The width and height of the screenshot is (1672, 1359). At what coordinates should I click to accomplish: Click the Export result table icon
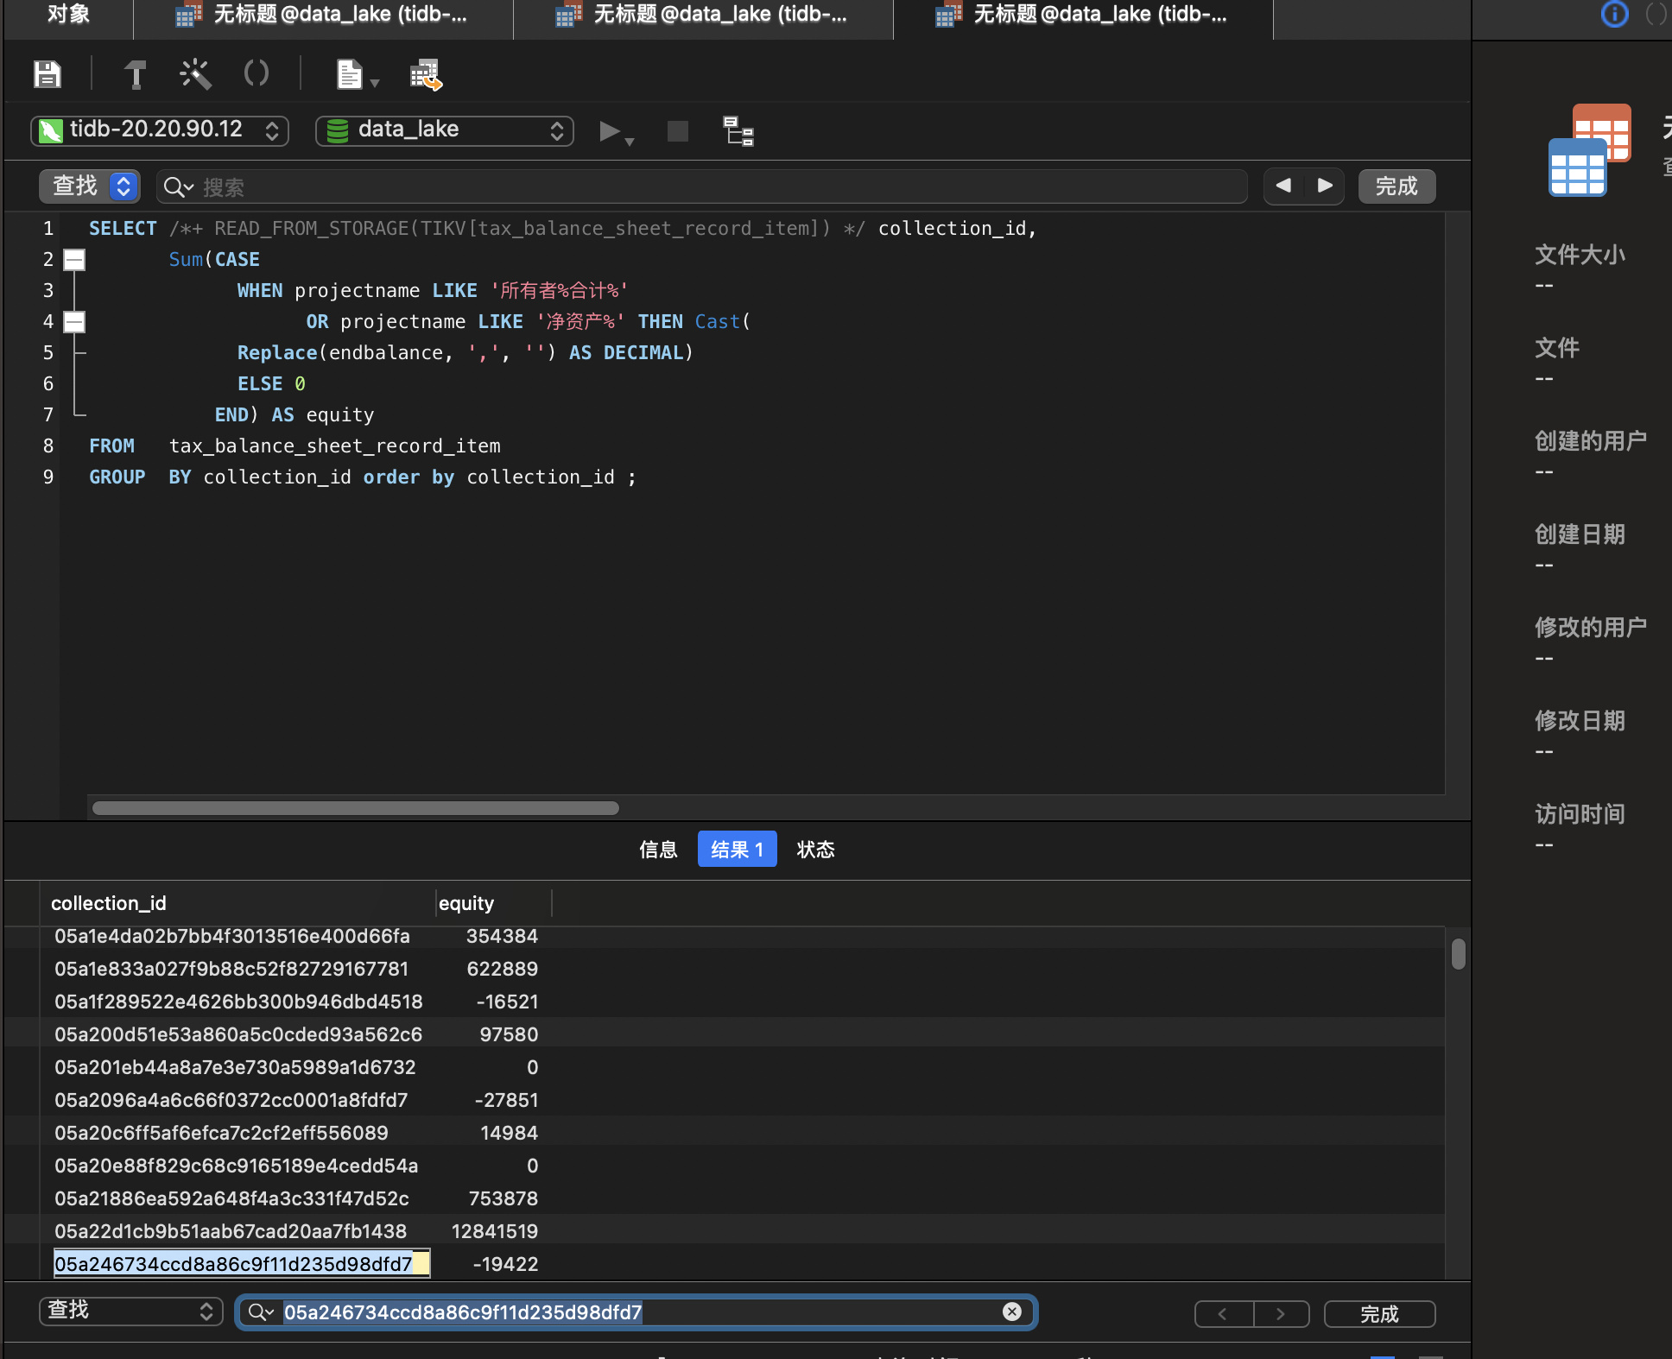pyautogui.click(x=426, y=75)
